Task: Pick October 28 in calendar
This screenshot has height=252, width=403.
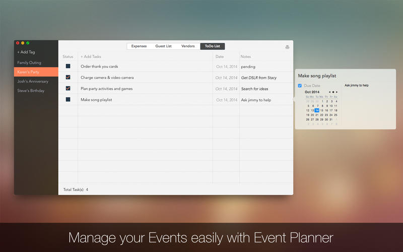Action: point(317,119)
